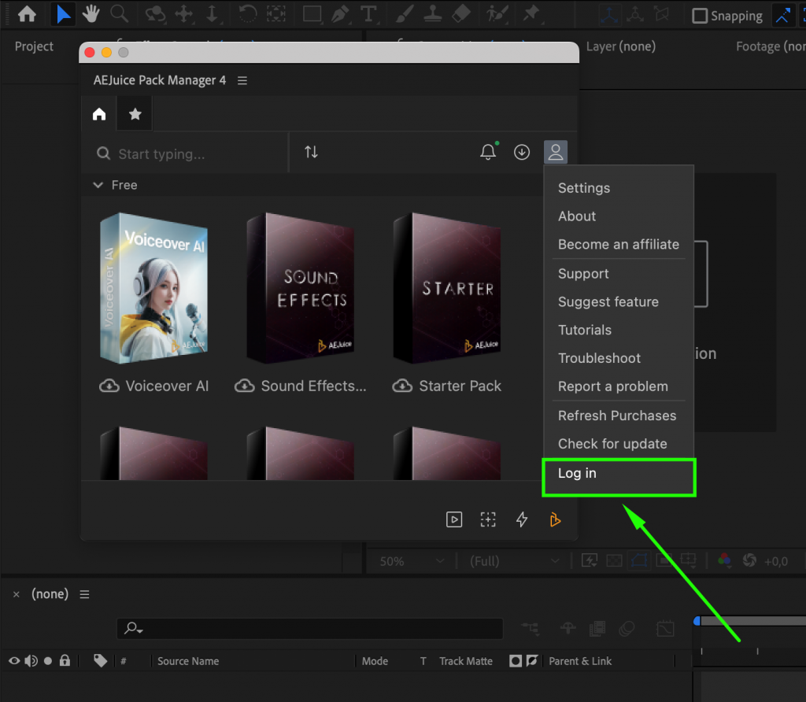Click the downloads arrow icon in AEJuice
This screenshot has width=806, height=702.
pyautogui.click(x=521, y=152)
